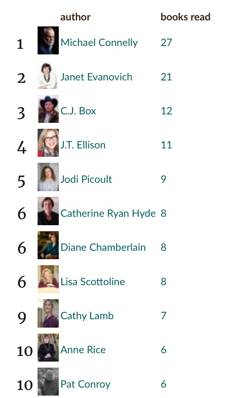Image resolution: width=242 pixels, height=398 pixels.
Task: Select C.J. Box's cowboy hat photo
Action: (x=48, y=109)
